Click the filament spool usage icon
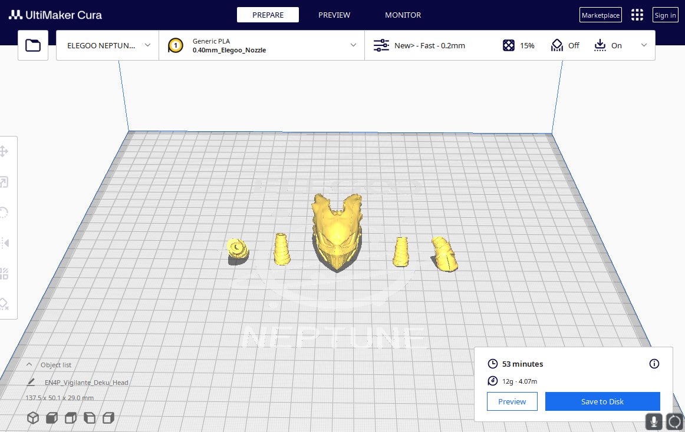Screen dimensions: 685x432 point(492,381)
